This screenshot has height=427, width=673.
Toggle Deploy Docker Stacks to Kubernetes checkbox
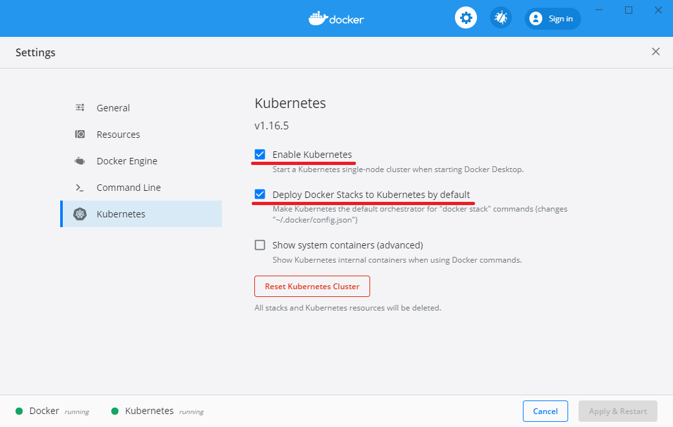point(260,194)
